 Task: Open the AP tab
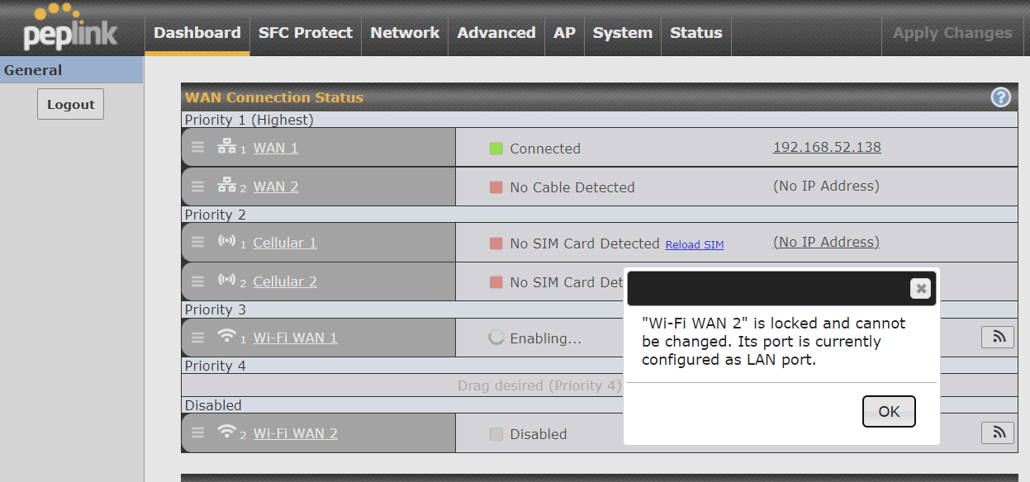564,33
